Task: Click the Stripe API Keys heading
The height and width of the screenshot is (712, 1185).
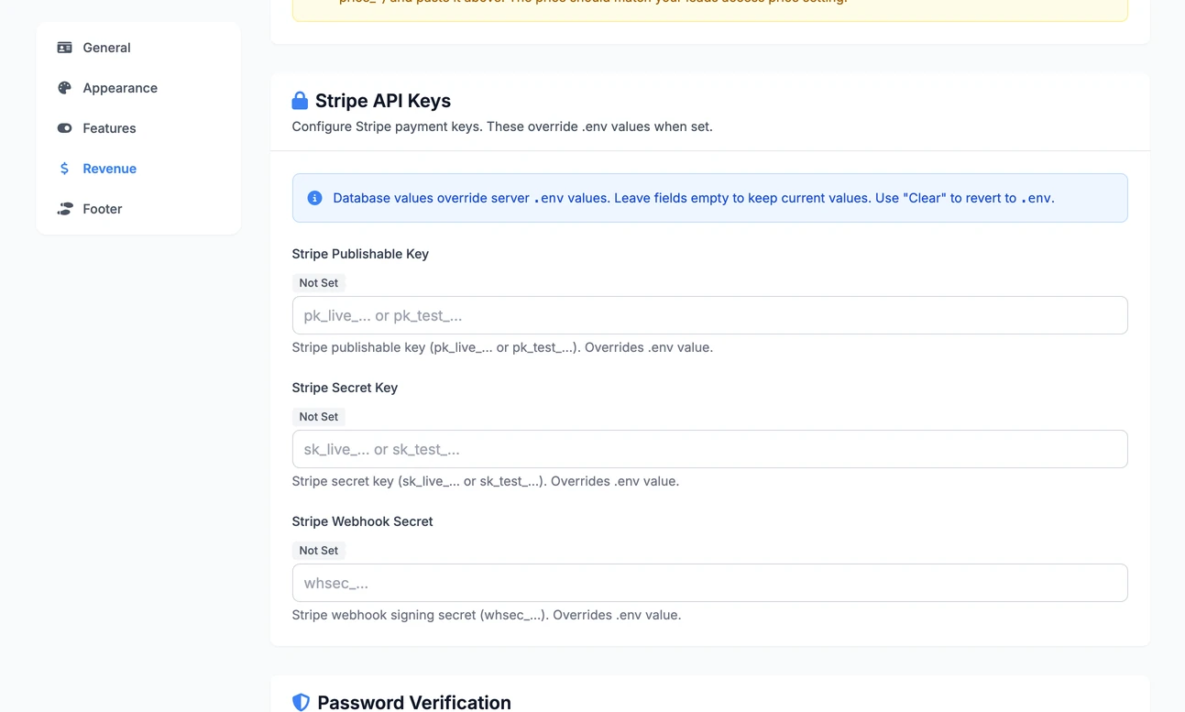Action: [x=383, y=101]
